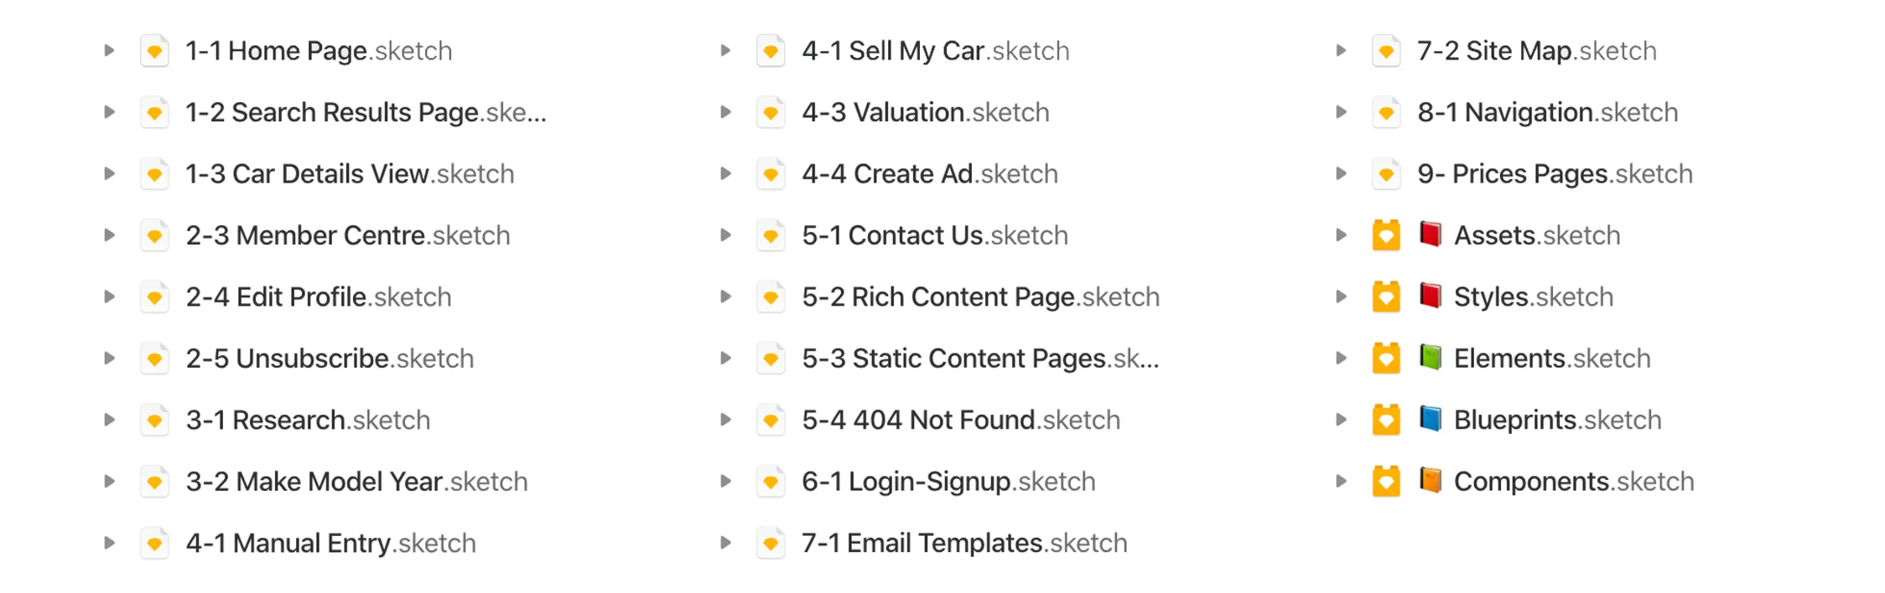Image resolution: width=1885 pixels, height=593 pixels.
Task: Click the Sketch file icon for Home Page
Action: pyautogui.click(x=154, y=51)
